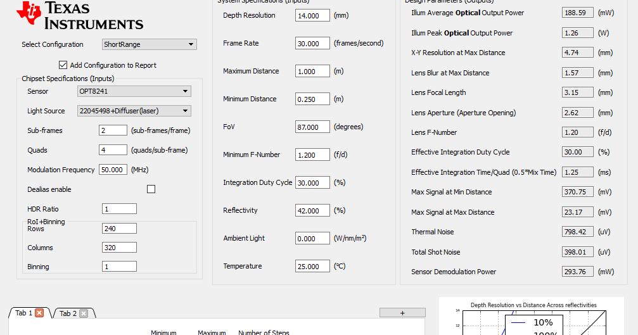Edit the Maximum Distance input
Viewport: 638px width, 335px height.
(x=312, y=71)
